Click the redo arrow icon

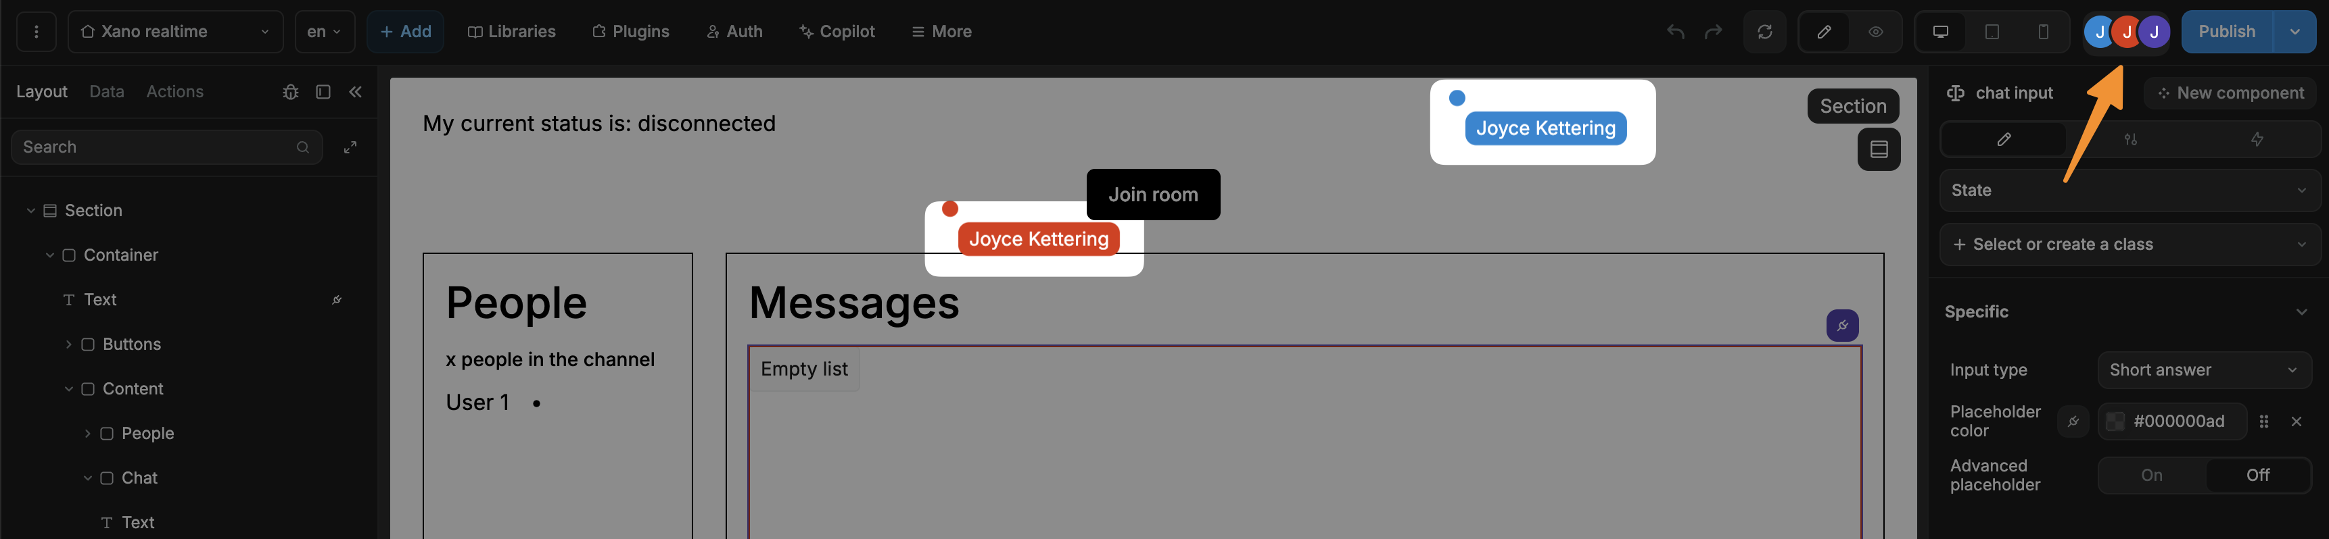(x=1714, y=32)
